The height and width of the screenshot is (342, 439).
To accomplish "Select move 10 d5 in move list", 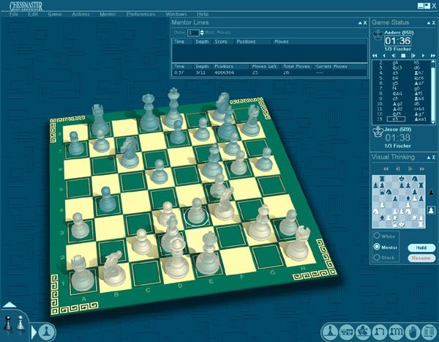I will 417,104.
